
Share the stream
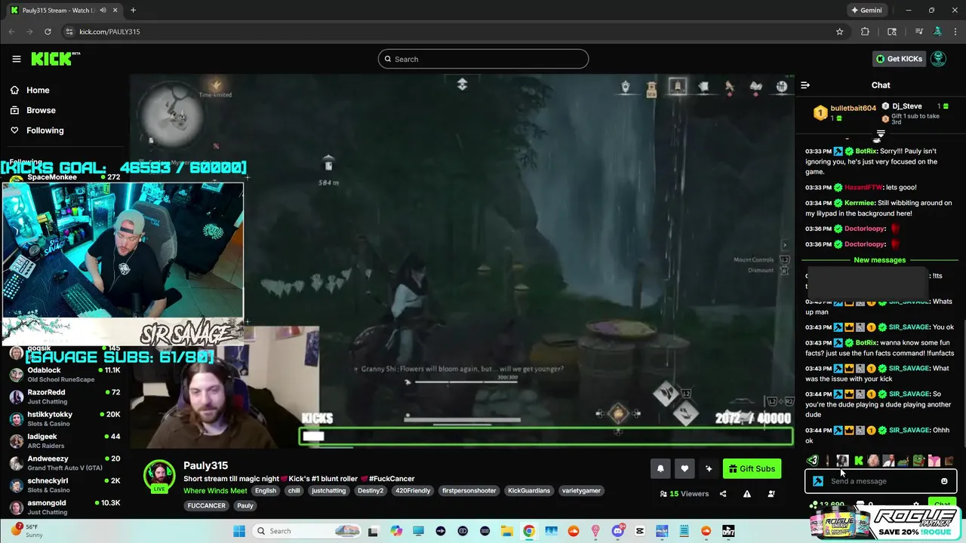tap(723, 494)
